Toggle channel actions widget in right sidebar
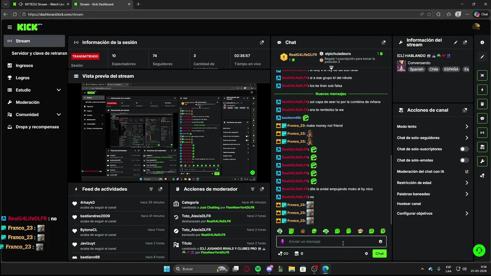Screen dimensions: 491x276 [x=482, y=147]
